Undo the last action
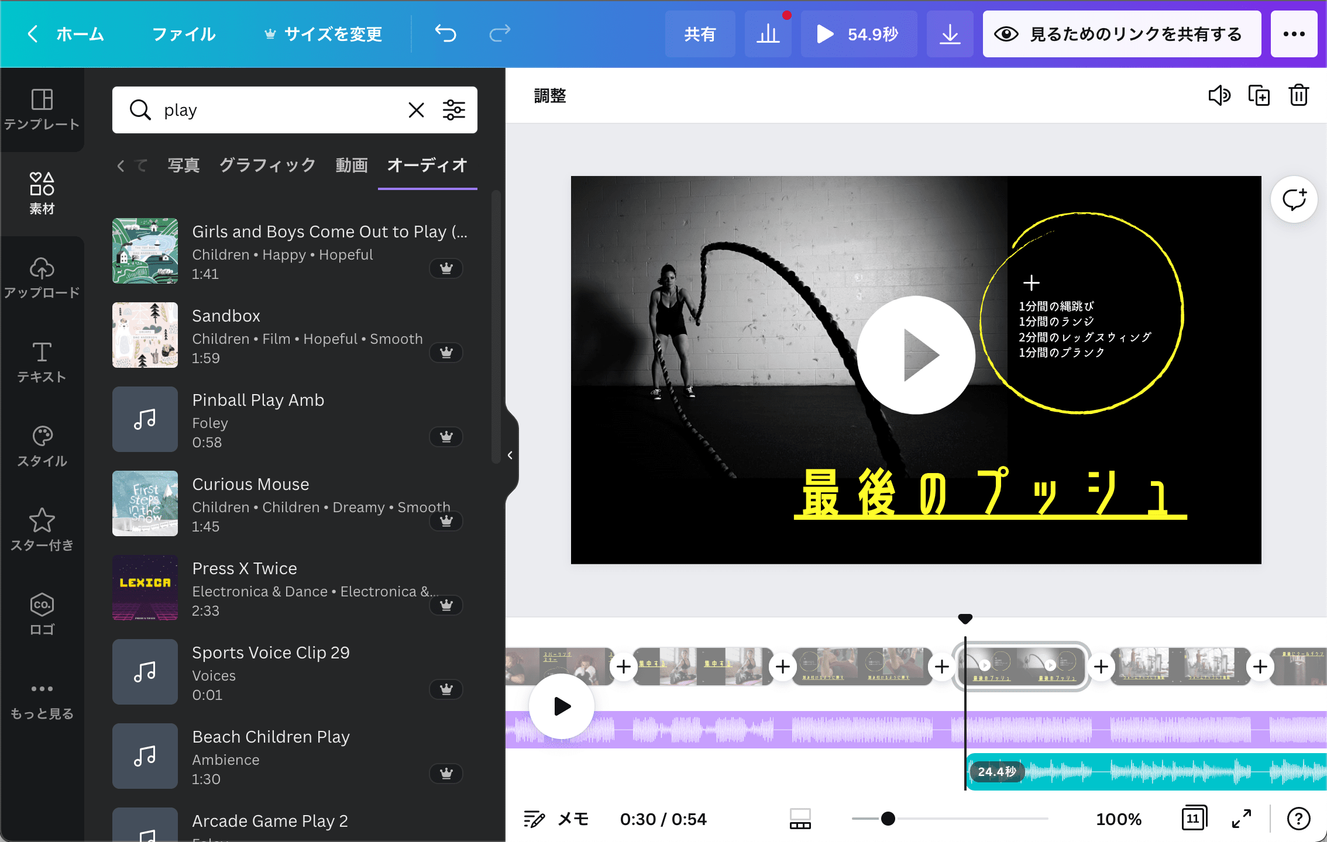Viewport: 1327px width, 842px height. pos(445,33)
